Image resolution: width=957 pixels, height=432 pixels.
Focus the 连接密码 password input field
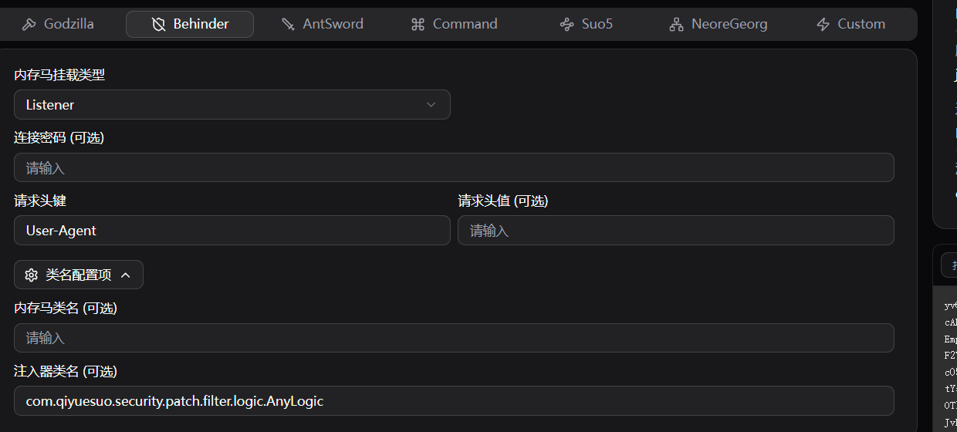pos(454,168)
